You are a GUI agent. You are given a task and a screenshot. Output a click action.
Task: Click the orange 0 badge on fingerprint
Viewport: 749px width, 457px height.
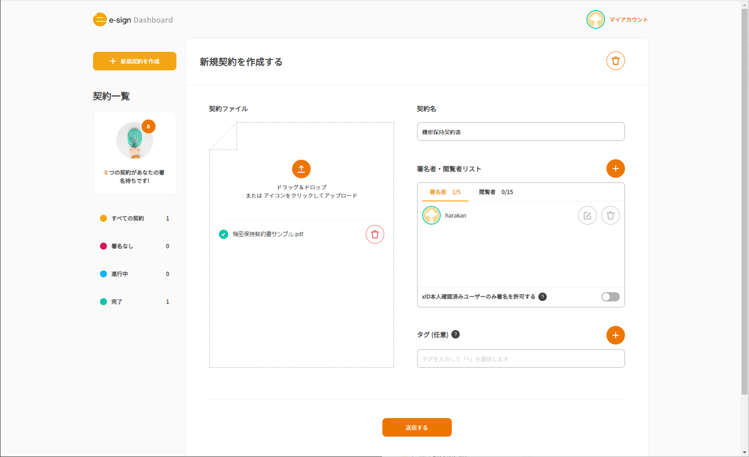pos(149,126)
